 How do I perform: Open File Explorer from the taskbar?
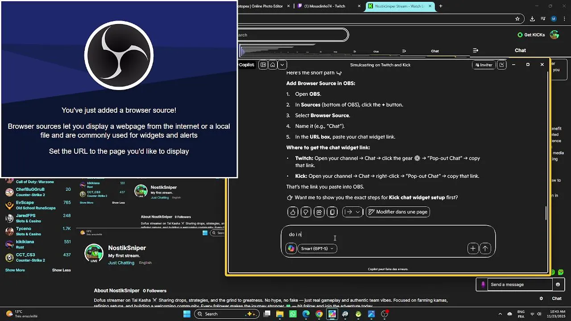click(x=280, y=314)
